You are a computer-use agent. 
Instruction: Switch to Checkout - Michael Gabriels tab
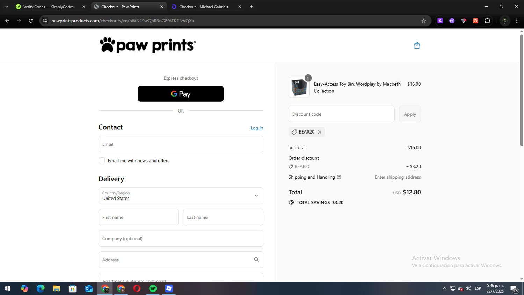coord(204,7)
